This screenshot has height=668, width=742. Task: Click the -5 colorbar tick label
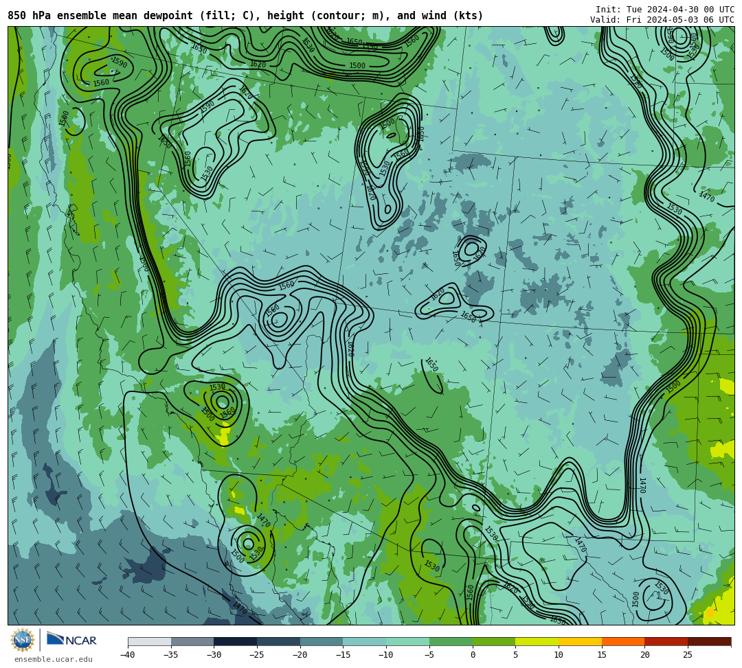pyautogui.click(x=429, y=655)
